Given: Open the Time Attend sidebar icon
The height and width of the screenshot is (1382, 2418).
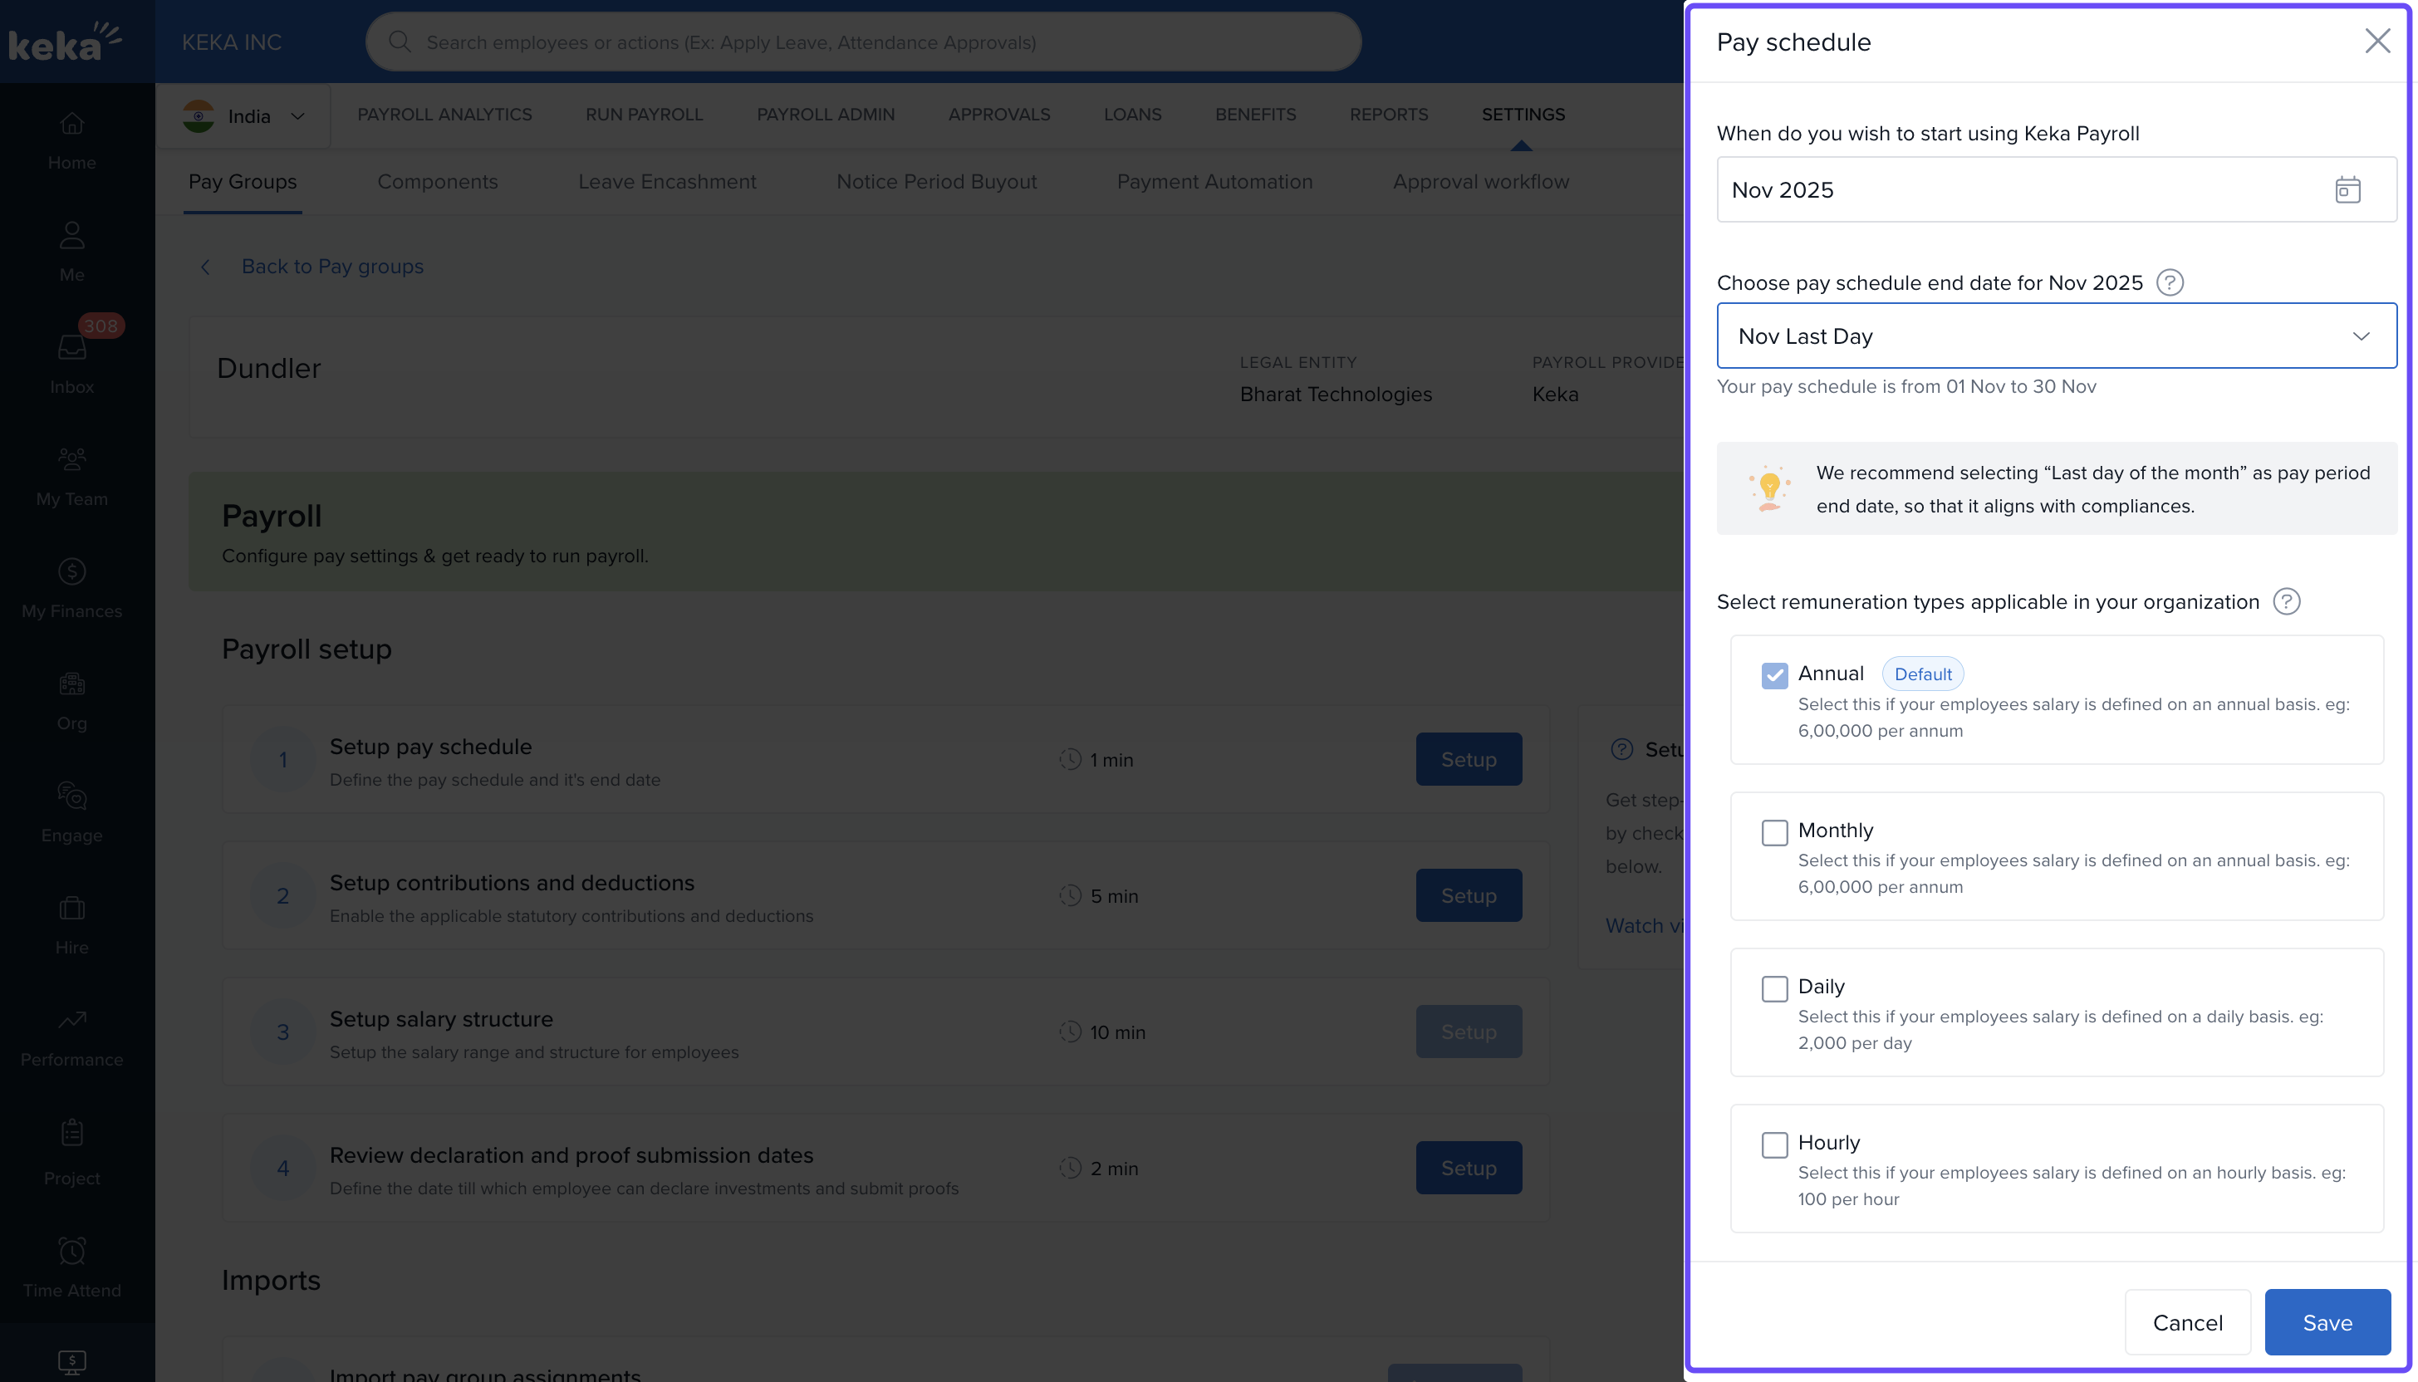Looking at the screenshot, I should [72, 1251].
